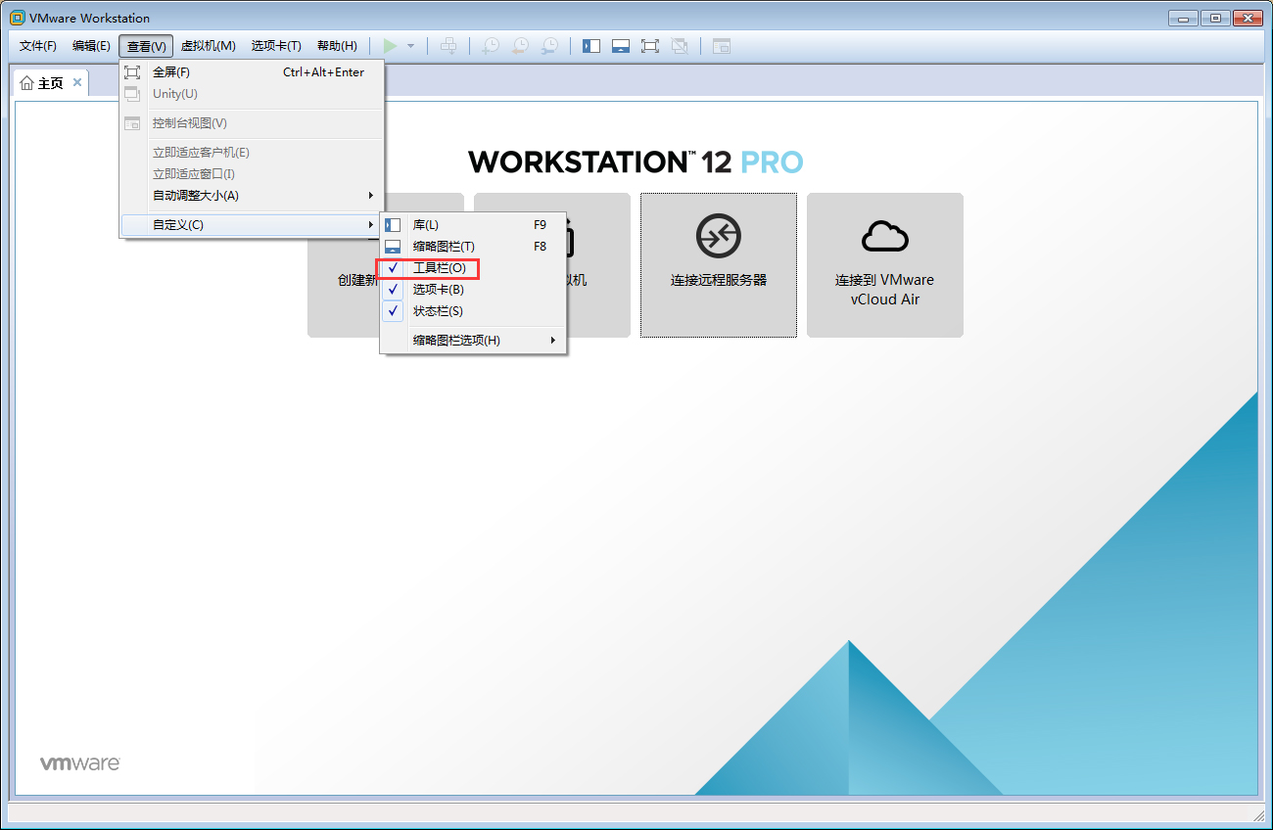Select 库(L) in the customize submenu
The height and width of the screenshot is (830, 1273).
(428, 224)
